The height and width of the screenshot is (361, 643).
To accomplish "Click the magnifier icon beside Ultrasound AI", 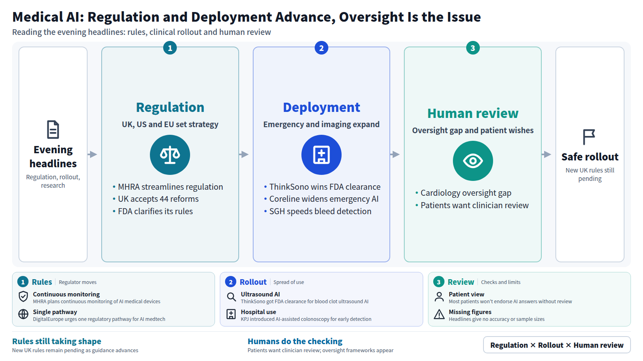I will click(x=231, y=297).
